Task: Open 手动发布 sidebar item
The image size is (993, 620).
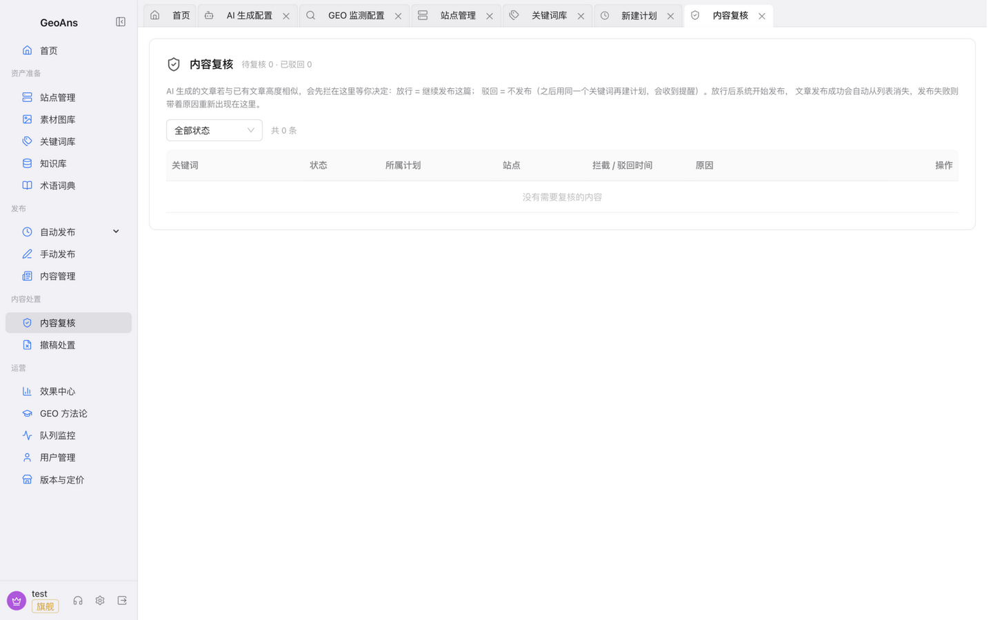Action: (x=68, y=254)
